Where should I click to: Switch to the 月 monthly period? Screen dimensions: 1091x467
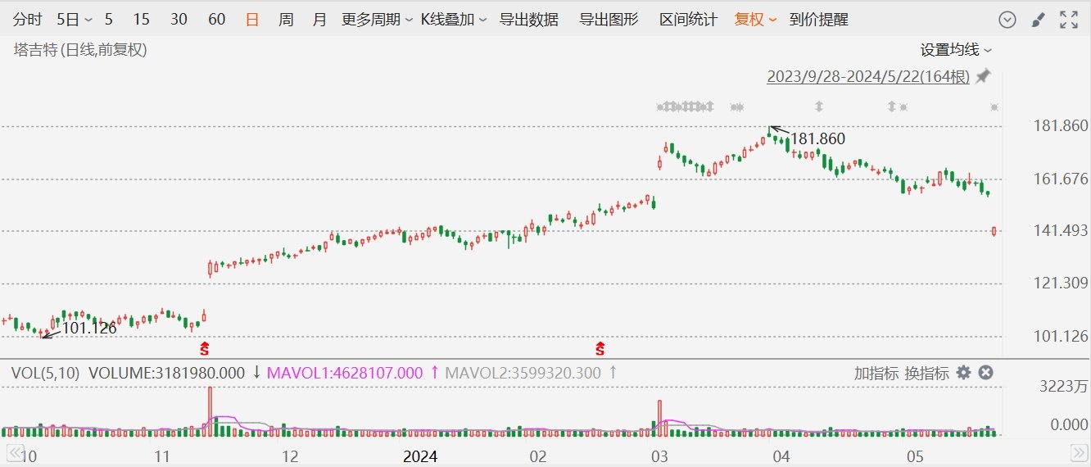(x=319, y=20)
